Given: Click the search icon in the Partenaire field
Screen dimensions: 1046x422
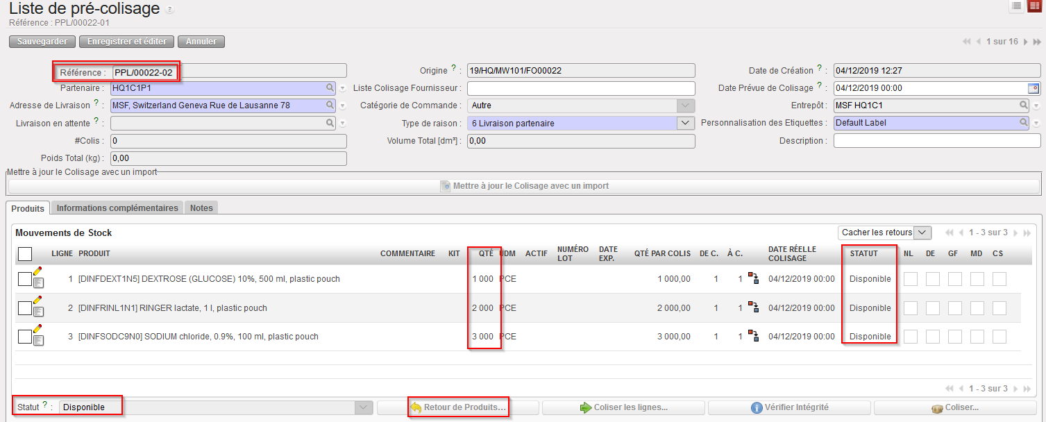Looking at the screenshot, I should (x=330, y=88).
